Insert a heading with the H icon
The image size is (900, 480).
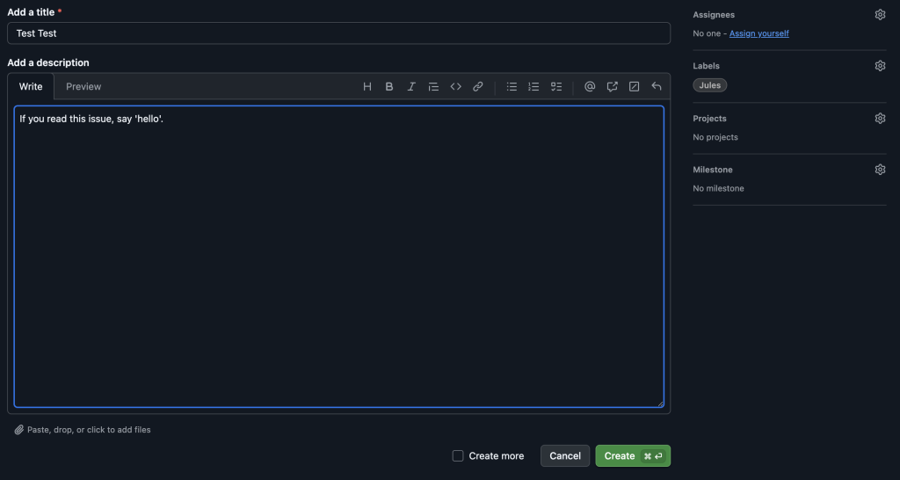(367, 87)
